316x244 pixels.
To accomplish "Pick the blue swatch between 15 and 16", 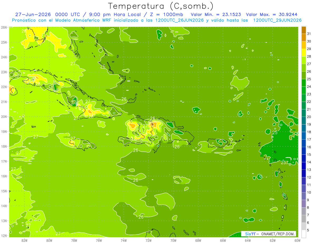I will 304,151.
